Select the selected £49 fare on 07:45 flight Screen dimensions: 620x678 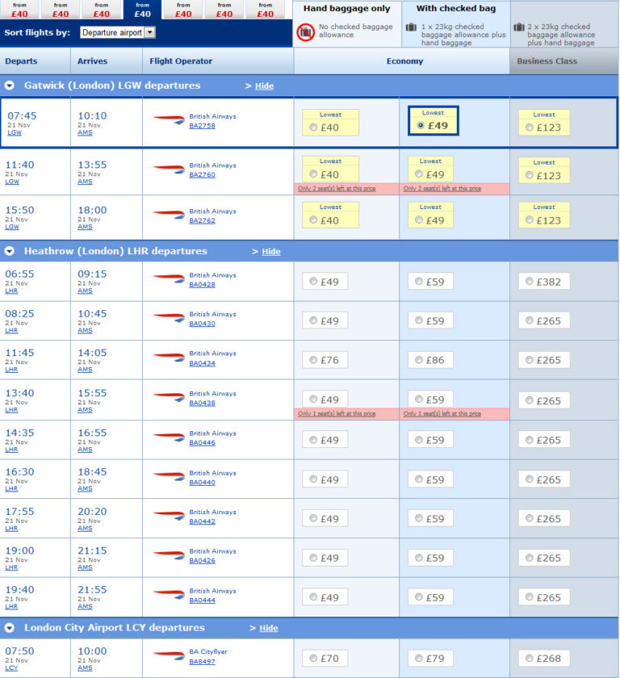tap(421, 125)
